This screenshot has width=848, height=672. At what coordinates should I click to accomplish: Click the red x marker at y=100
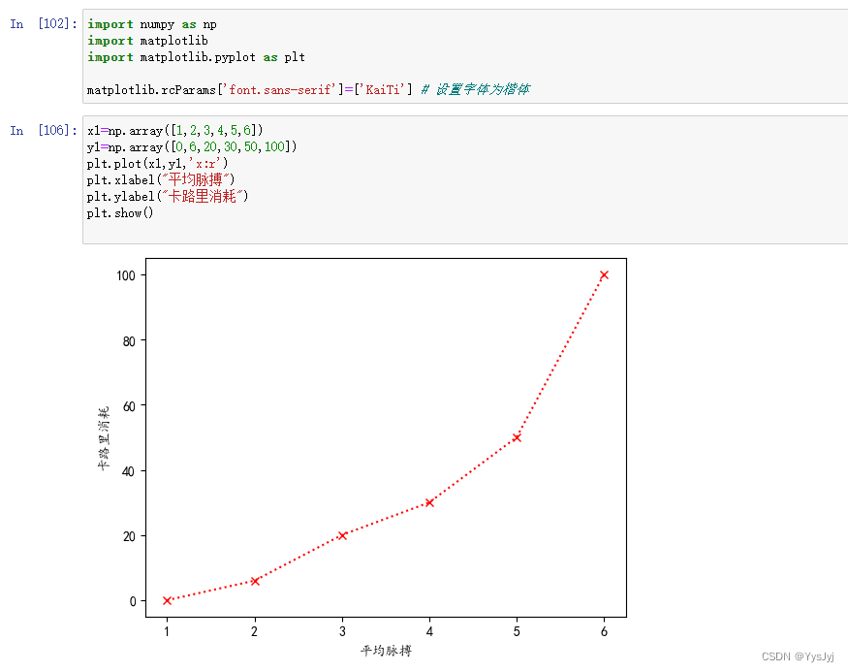pyautogui.click(x=604, y=274)
